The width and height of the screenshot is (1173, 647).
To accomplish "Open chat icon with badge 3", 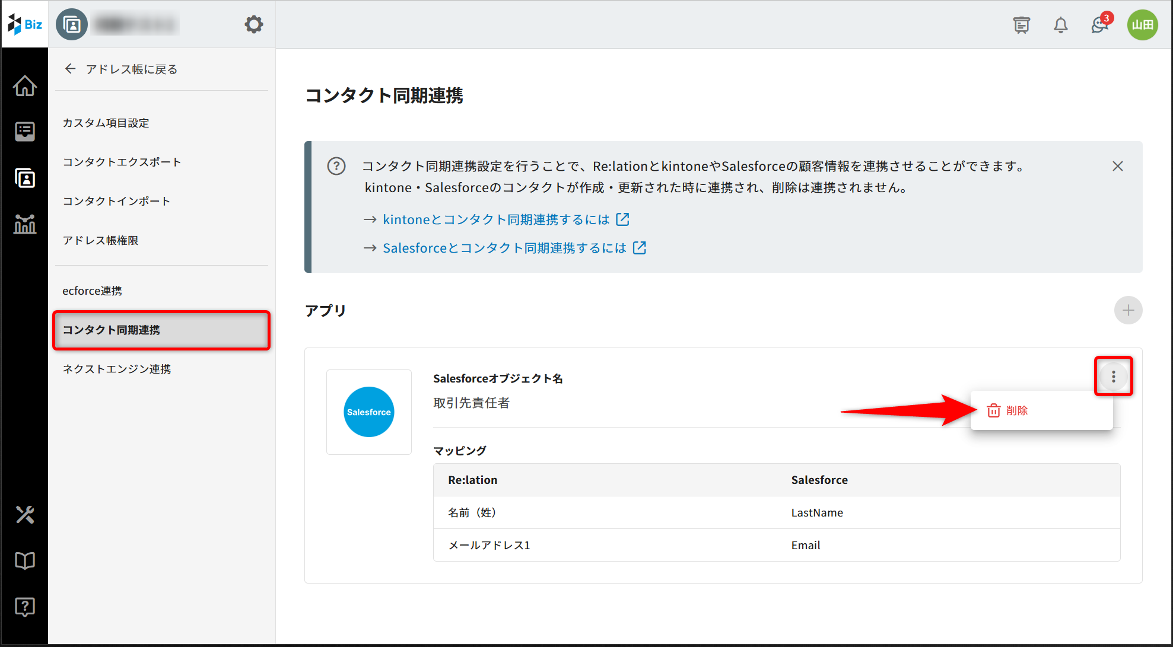I will click(x=1099, y=25).
